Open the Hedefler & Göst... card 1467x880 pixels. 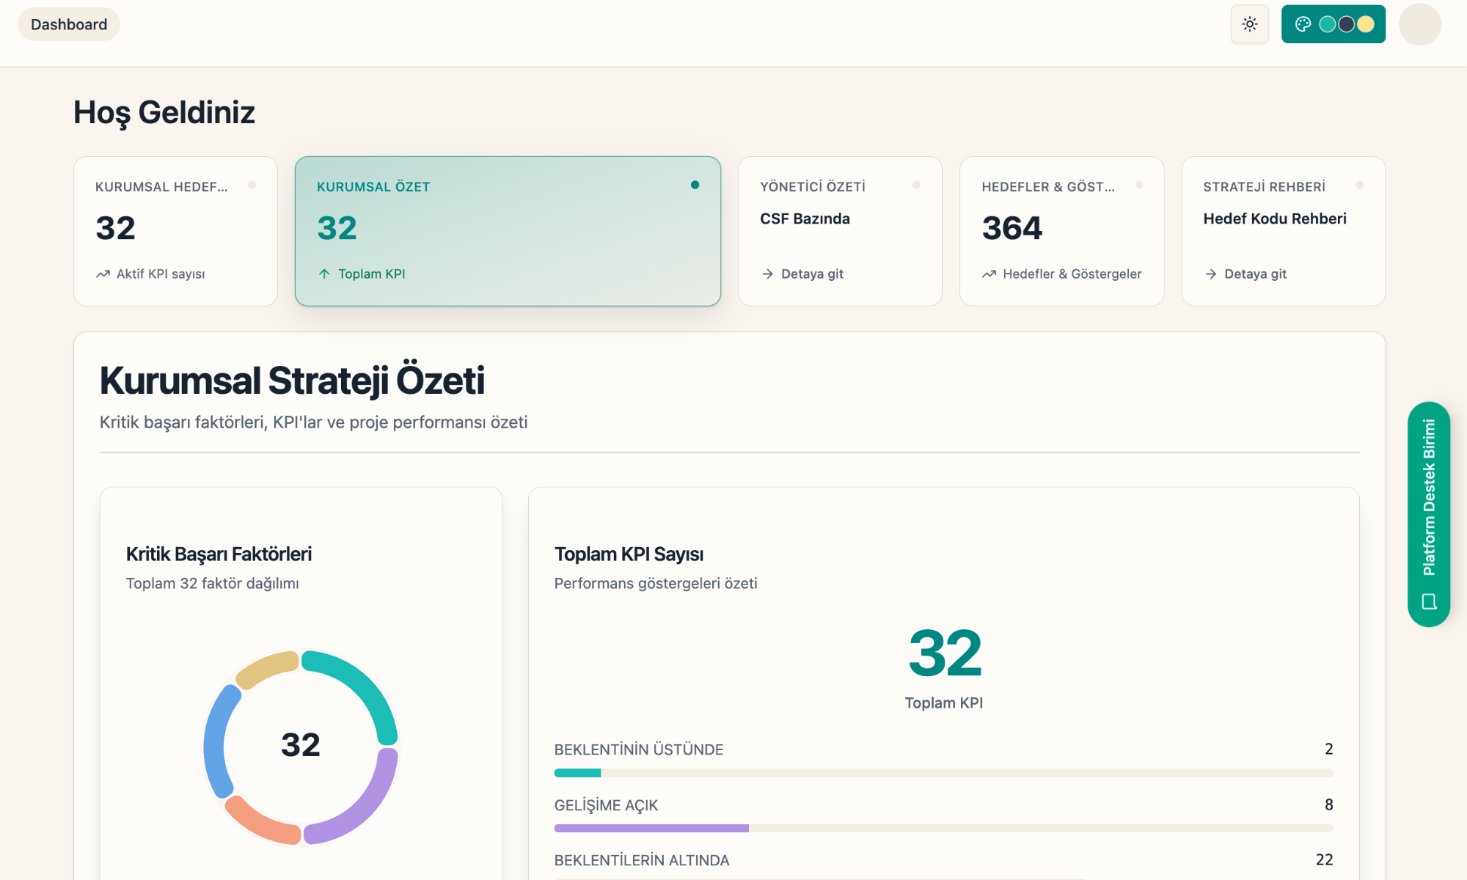point(1062,231)
